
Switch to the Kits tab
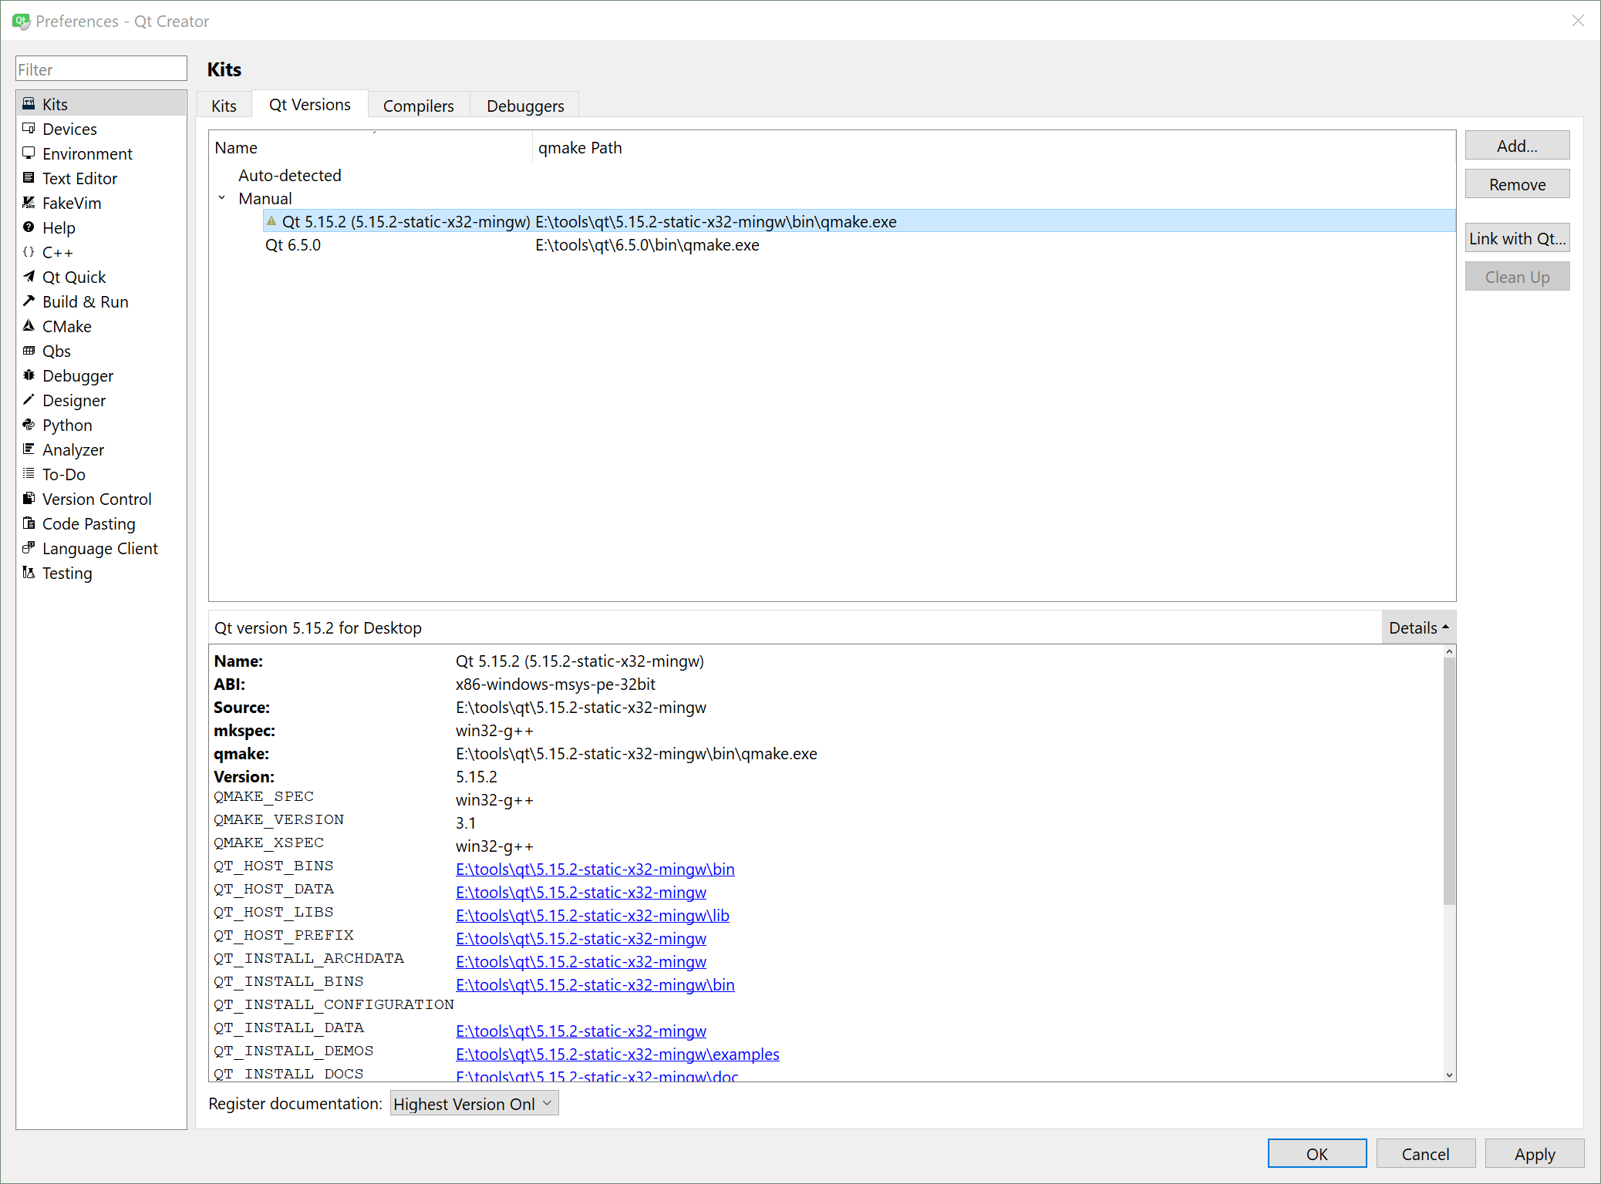point(224,106)
